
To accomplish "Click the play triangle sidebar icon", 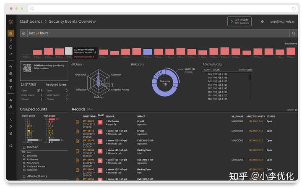I will (11, 126).
